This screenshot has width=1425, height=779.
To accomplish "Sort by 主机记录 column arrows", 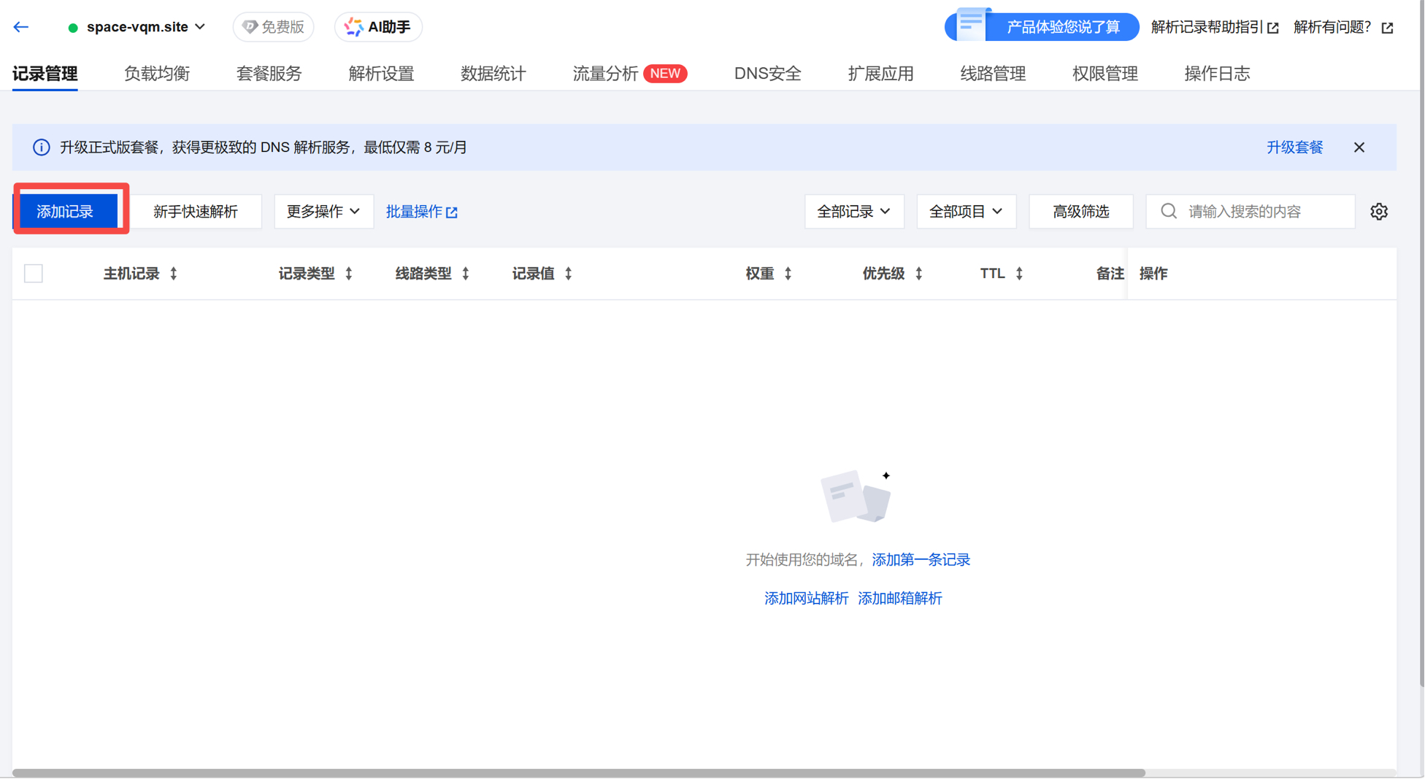I will 174,274.
